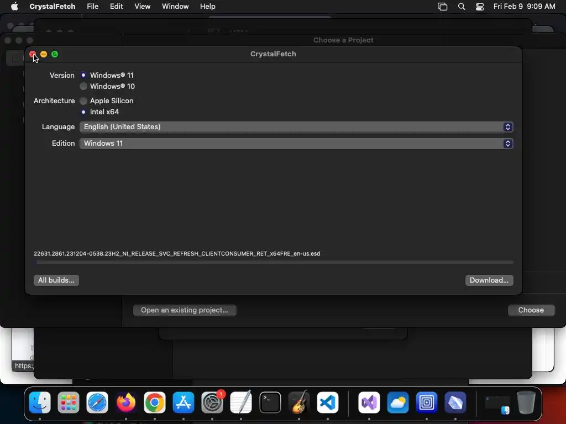Open the Language dropdown
Image resolution: width=566 pixels, height=424 pixels.
point(296,127)
